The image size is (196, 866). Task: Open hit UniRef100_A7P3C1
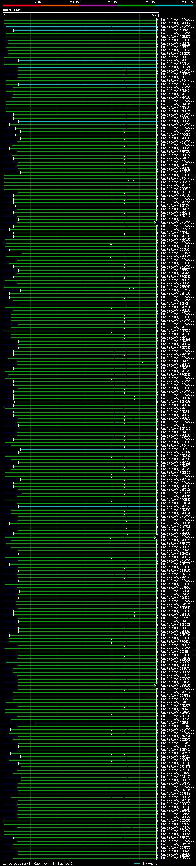coord(176,84)
